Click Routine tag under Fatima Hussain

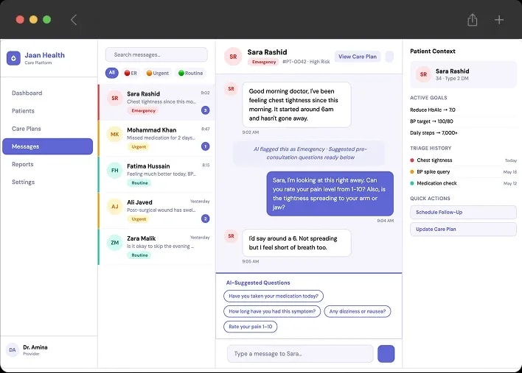pyautogui.click(x=139, y=183)
